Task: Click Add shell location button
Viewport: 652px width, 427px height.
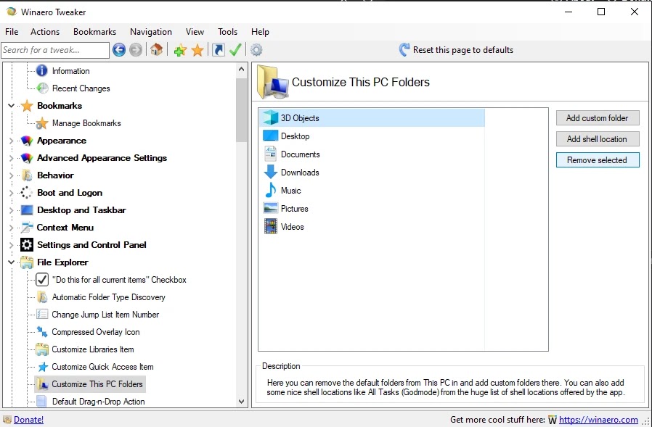Action: (598, 139)
